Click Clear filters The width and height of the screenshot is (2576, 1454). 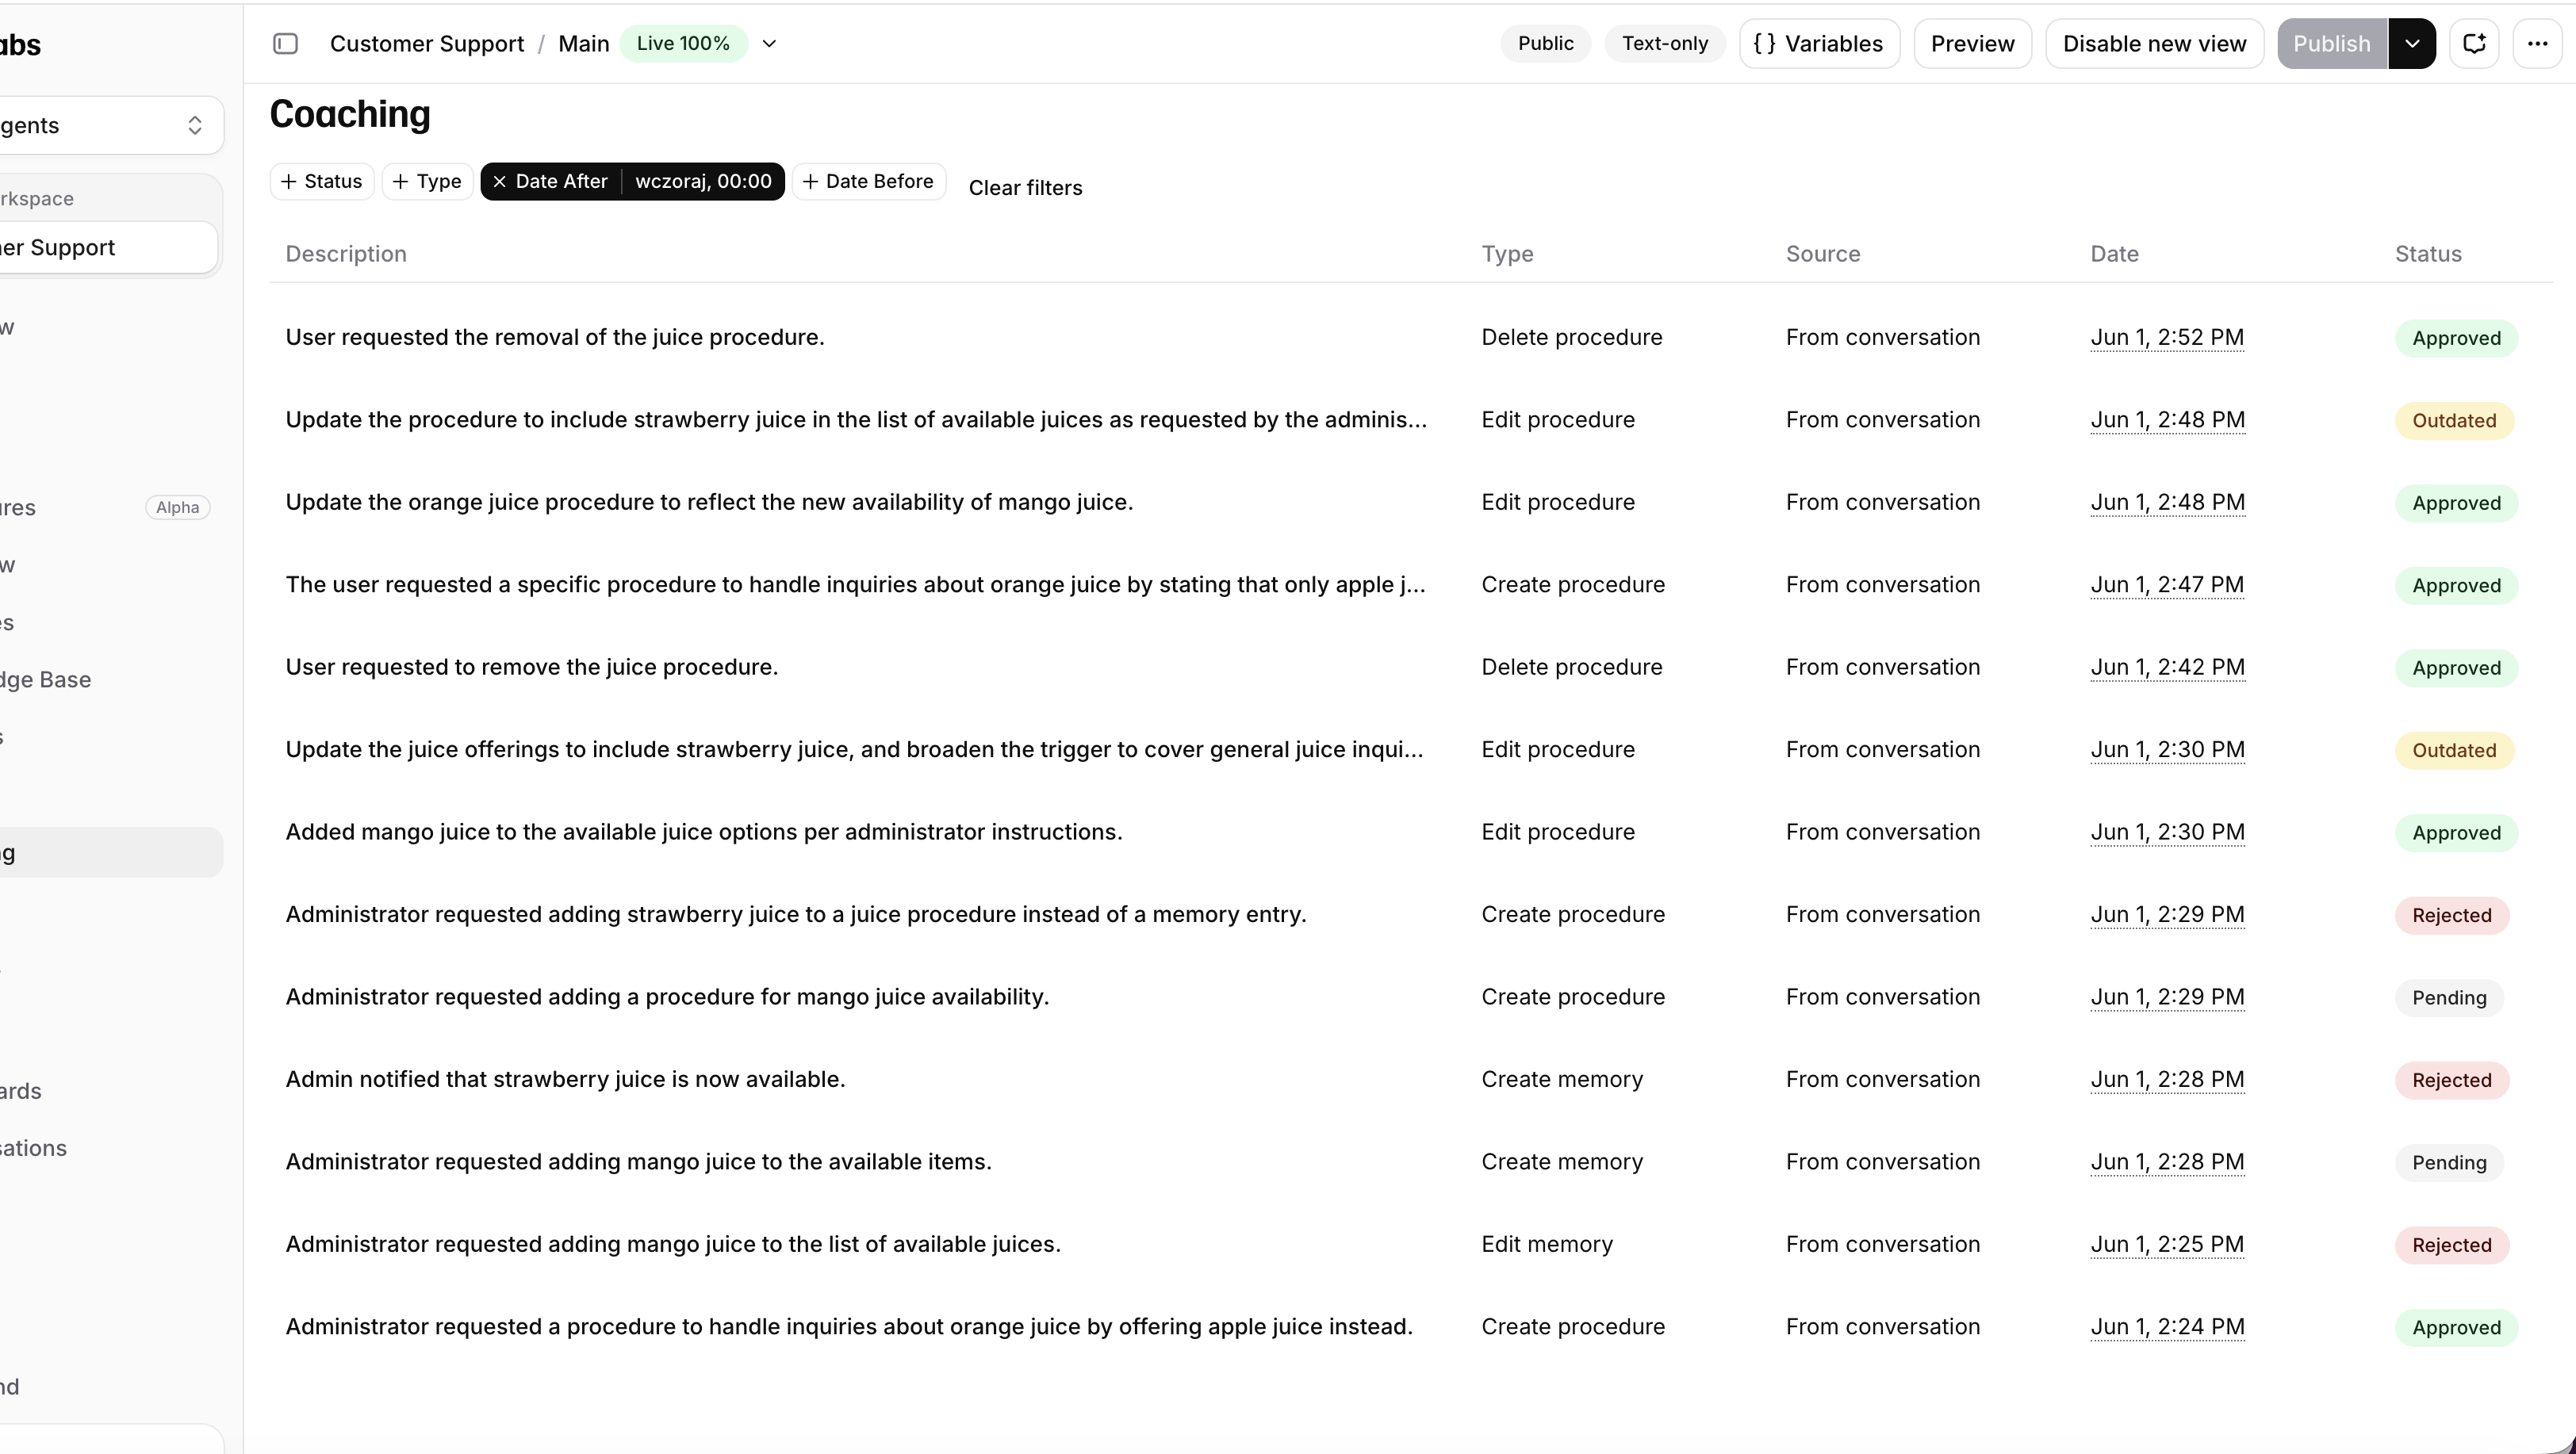[1025, 187]
